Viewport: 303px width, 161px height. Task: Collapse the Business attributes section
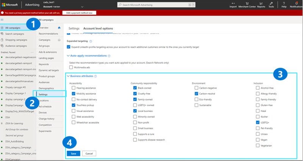68,76
